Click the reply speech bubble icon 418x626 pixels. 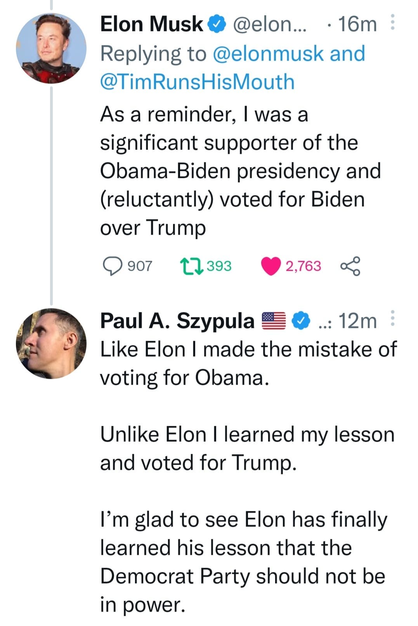pos(111,266)
